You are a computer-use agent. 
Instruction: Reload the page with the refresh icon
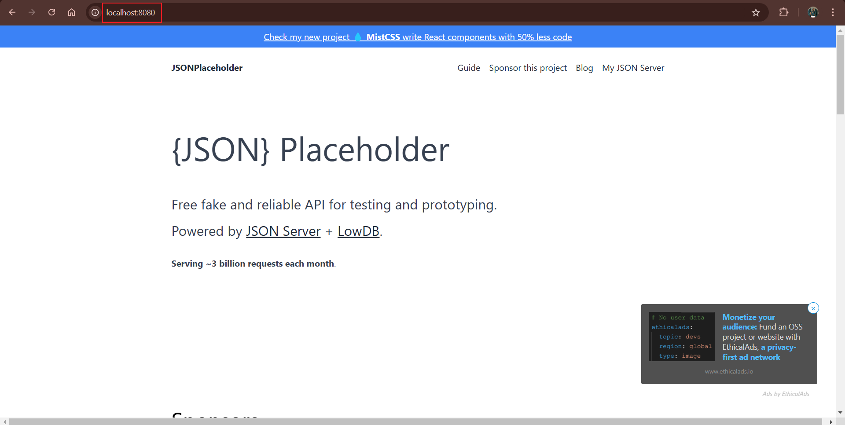click(x=51, y=12)
